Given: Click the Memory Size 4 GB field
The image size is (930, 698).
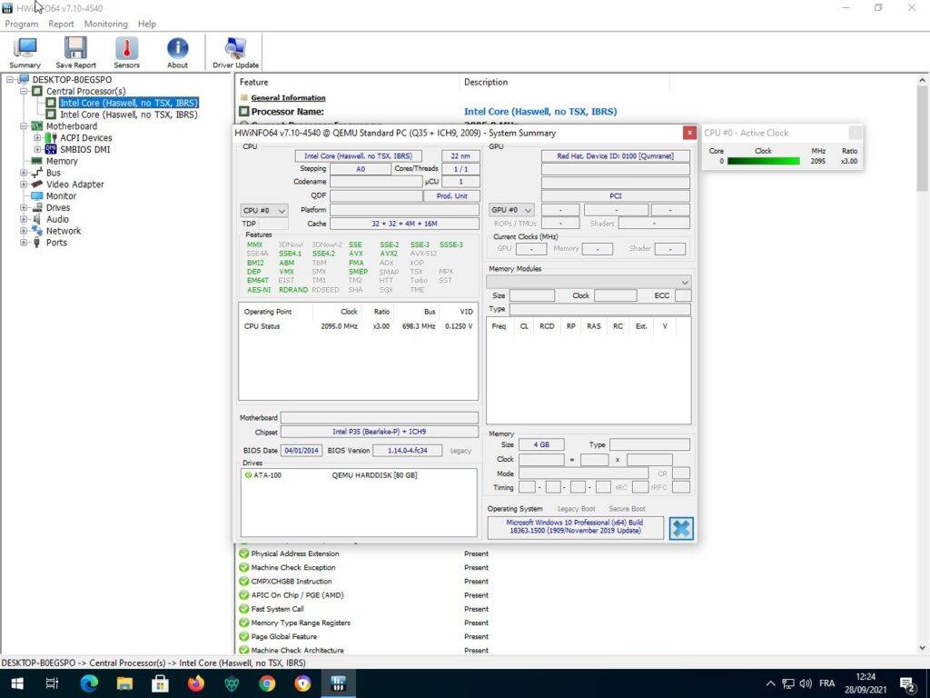Looking at the screenshot, I should click(x=541, y=444).
